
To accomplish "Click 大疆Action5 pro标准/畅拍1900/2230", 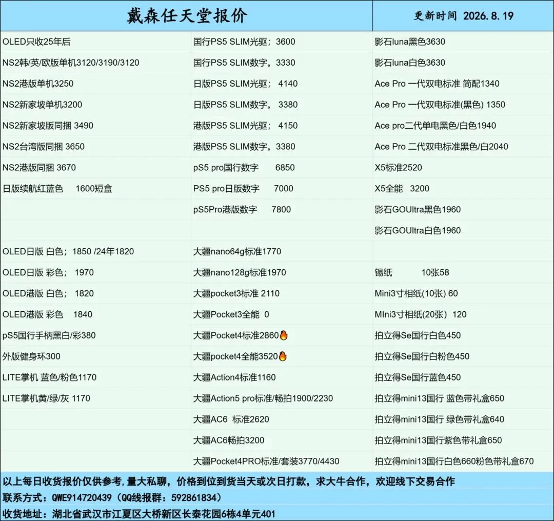I will [x=263, y=398].
